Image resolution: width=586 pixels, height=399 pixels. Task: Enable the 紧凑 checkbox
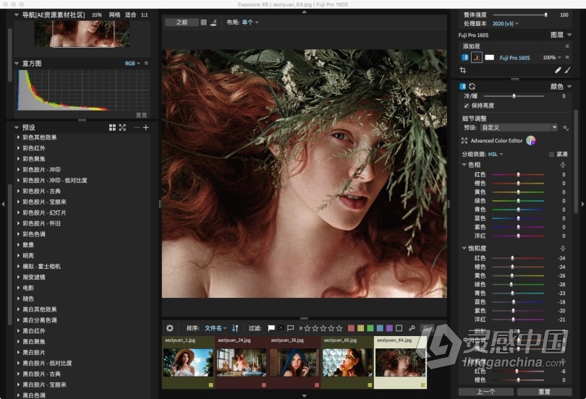pos(551,154)
